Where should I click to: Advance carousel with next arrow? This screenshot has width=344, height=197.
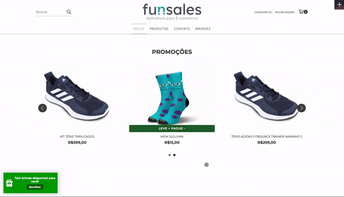pyautogui.click(x=301, y=108)
